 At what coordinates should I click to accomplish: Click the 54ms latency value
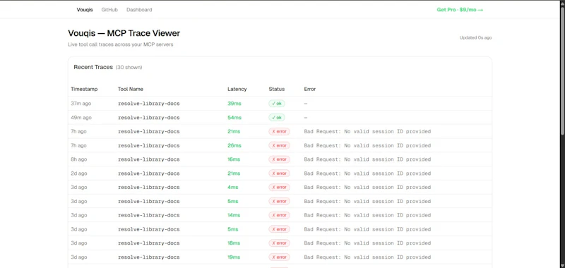click(234, 118)
